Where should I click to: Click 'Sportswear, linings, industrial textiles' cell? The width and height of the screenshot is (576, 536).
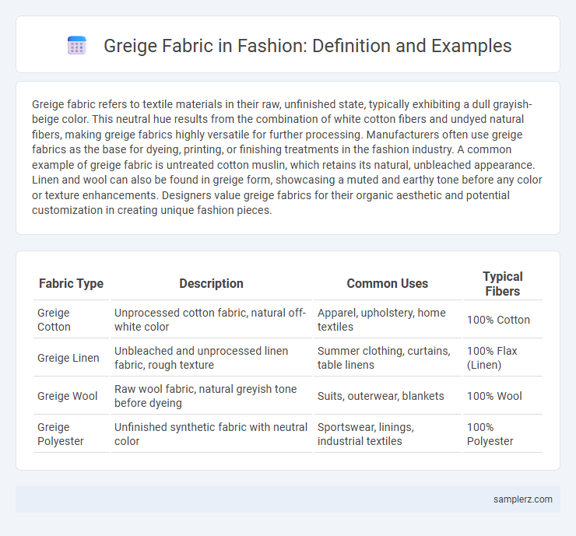tap(388, 434)
